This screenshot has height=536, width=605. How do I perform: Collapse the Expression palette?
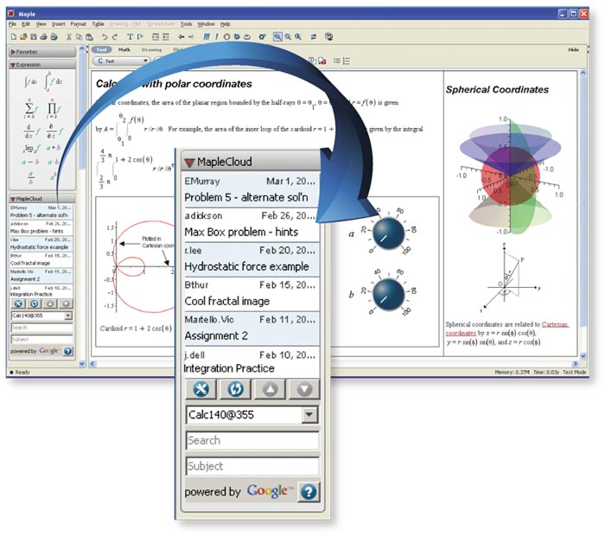point(26,65)
